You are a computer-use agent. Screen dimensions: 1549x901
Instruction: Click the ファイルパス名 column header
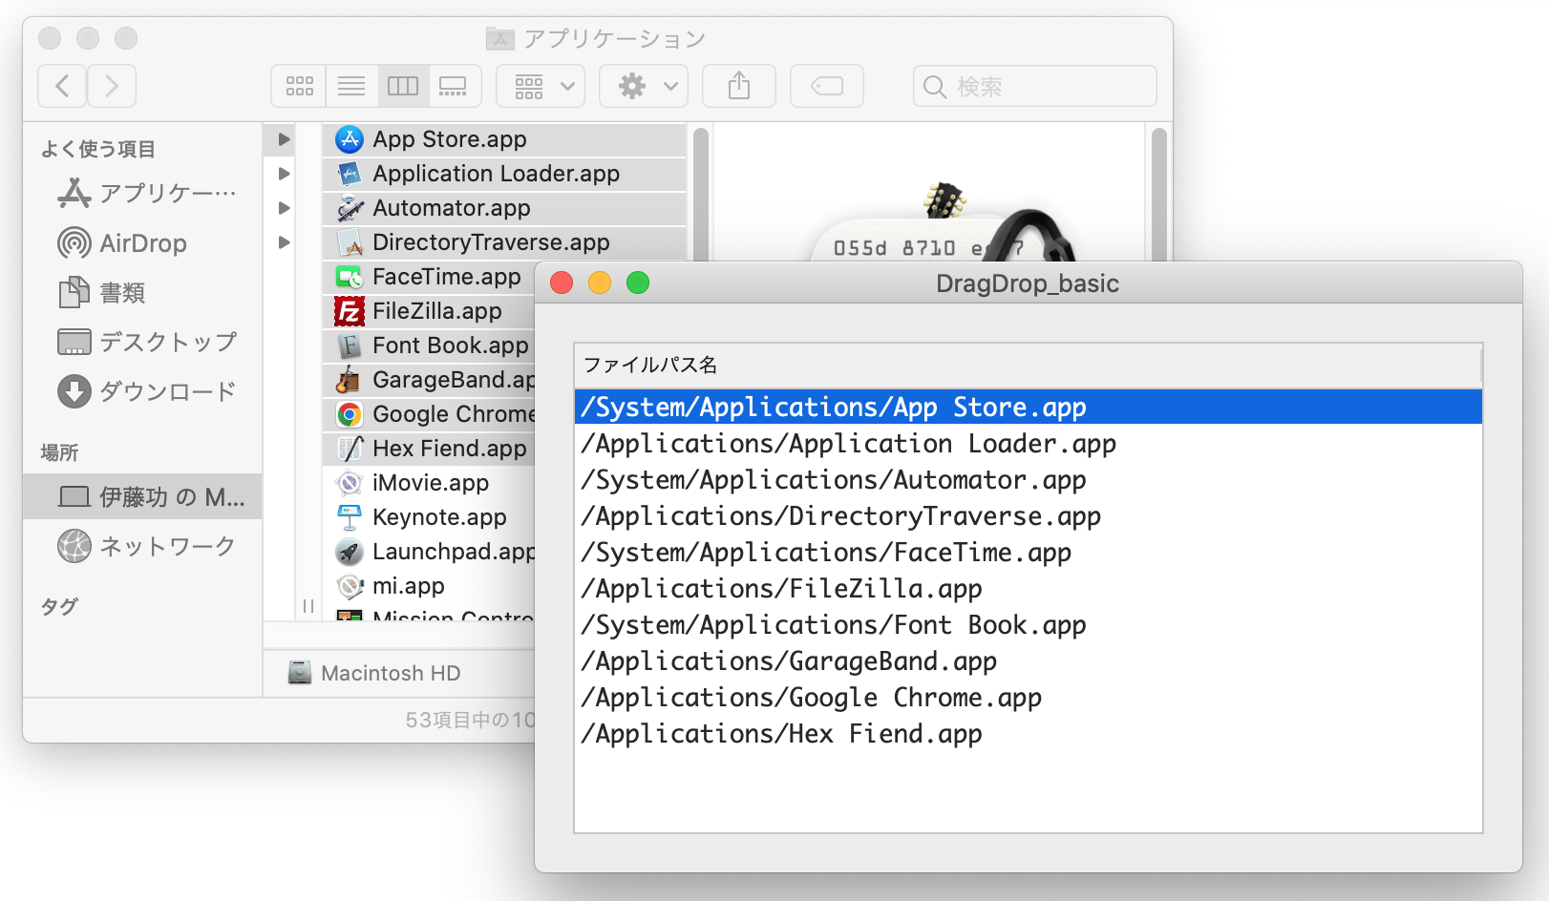pyautogui.click(x=1028, y=365)
